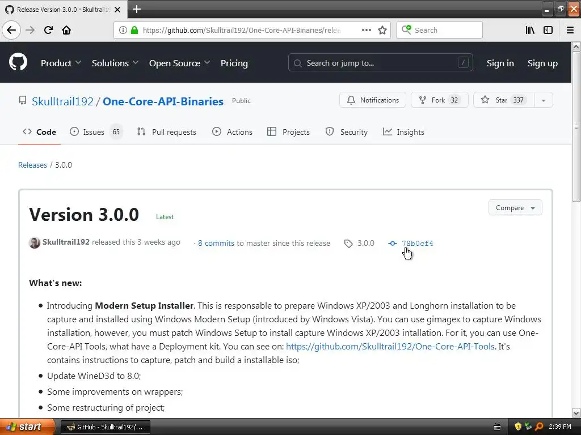581x435 pixels.
Task: Click the tag icon next to 3.0.0
Action: pyautogui.click(x=348, y=244)
